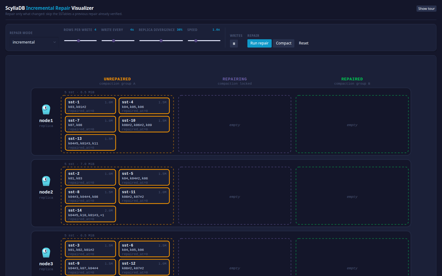Click the '5 sst · 7.0 MiB' summary

click(x=79, y=164)
